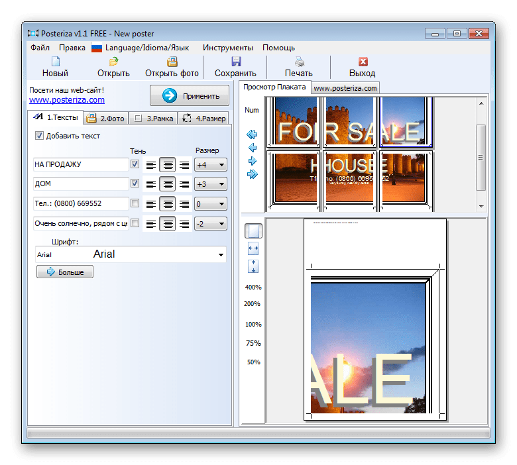Open the Инструменты menu
Screen dimensions: 517x465
pos(227,48)
